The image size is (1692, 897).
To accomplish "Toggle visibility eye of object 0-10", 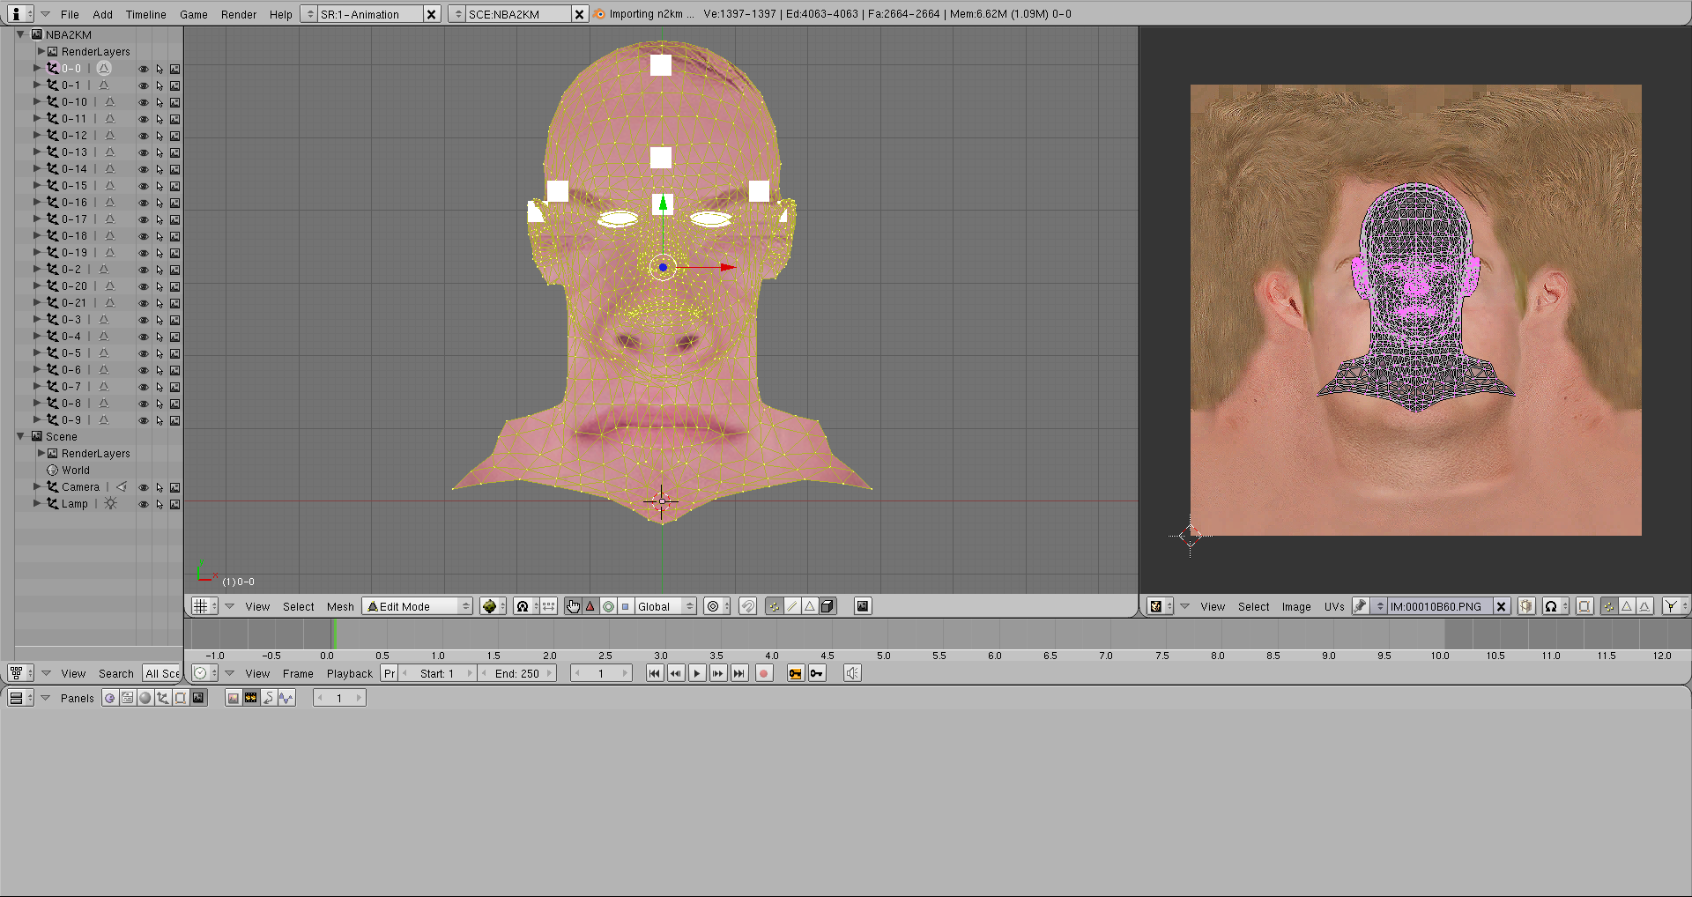I will pos(143,102).
